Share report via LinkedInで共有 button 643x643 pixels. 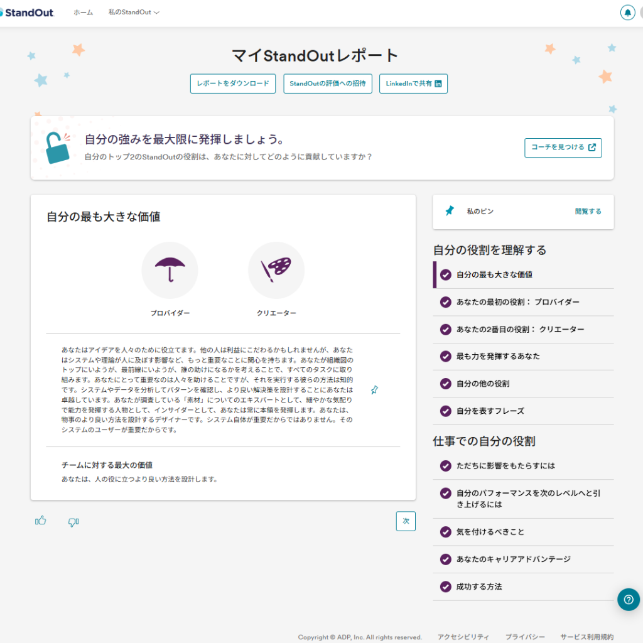(x=413, y=84)
